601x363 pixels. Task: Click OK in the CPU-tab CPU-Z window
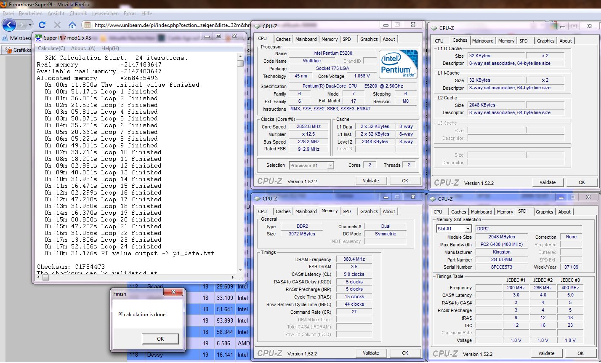coord(405,181)
